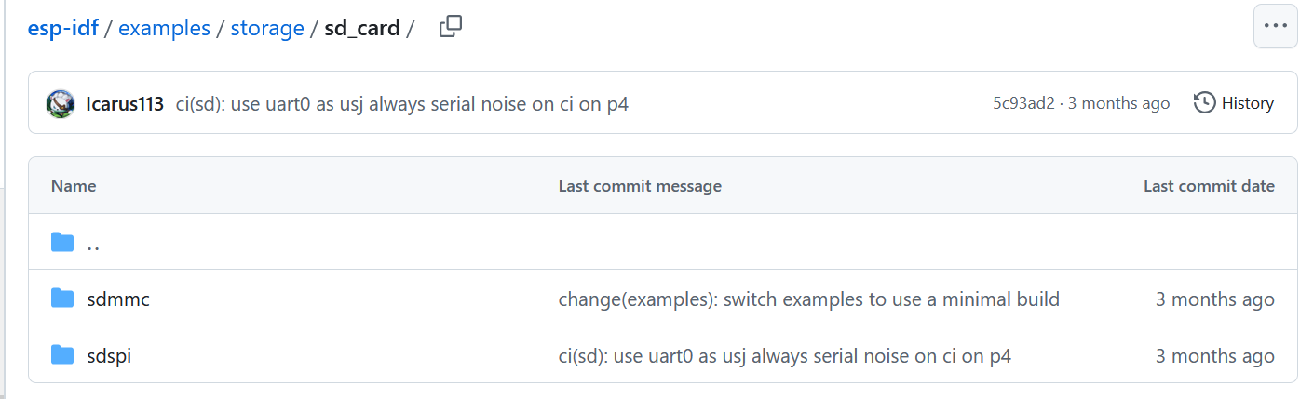The height and width of the screenshot is (399, 1300).
Task: Open the three-dots more options menu
Action: [x=1275, y=27]
